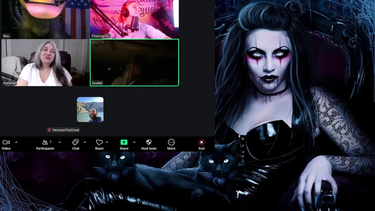Image resolution: width=375 pixels, height=211 pixels.
Task: Click the green Share screen button
Action: [x=124, y=144]
